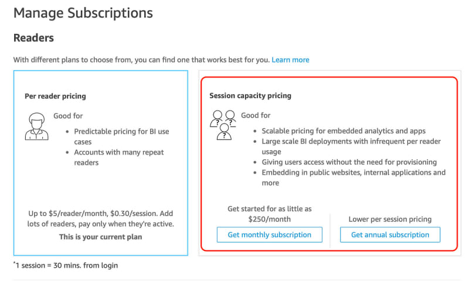Viewport: 469px width, 285px height.
Task: Click the "Accounts with many repeat readers" bullet
Action: pyautogui.click(x=119, y=157)
